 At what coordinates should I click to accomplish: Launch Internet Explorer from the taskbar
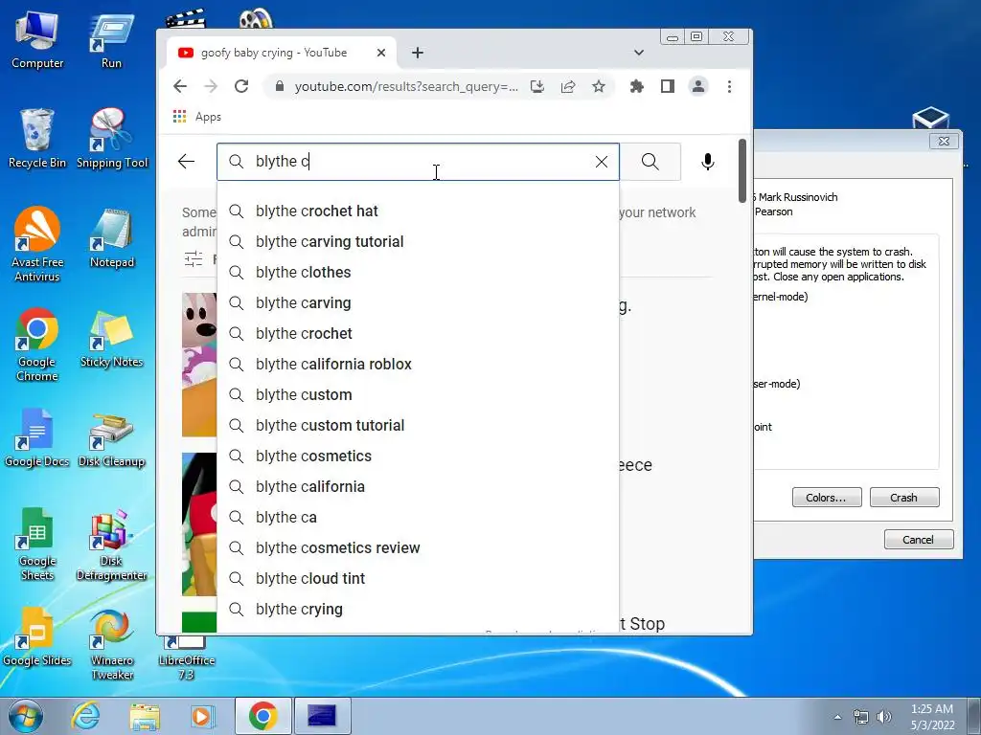[x=85, y=716]
